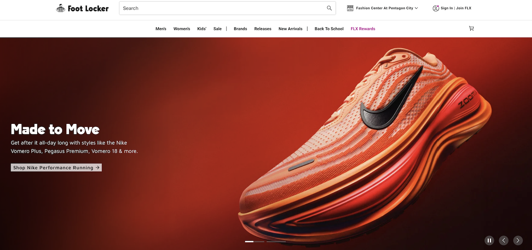Open the shopping cart icon
This screenshot has width=532, height=250.
(471, 28)
